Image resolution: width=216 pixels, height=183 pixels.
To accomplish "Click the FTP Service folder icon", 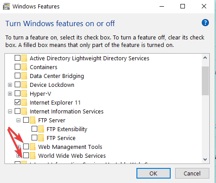I will 41,138.
